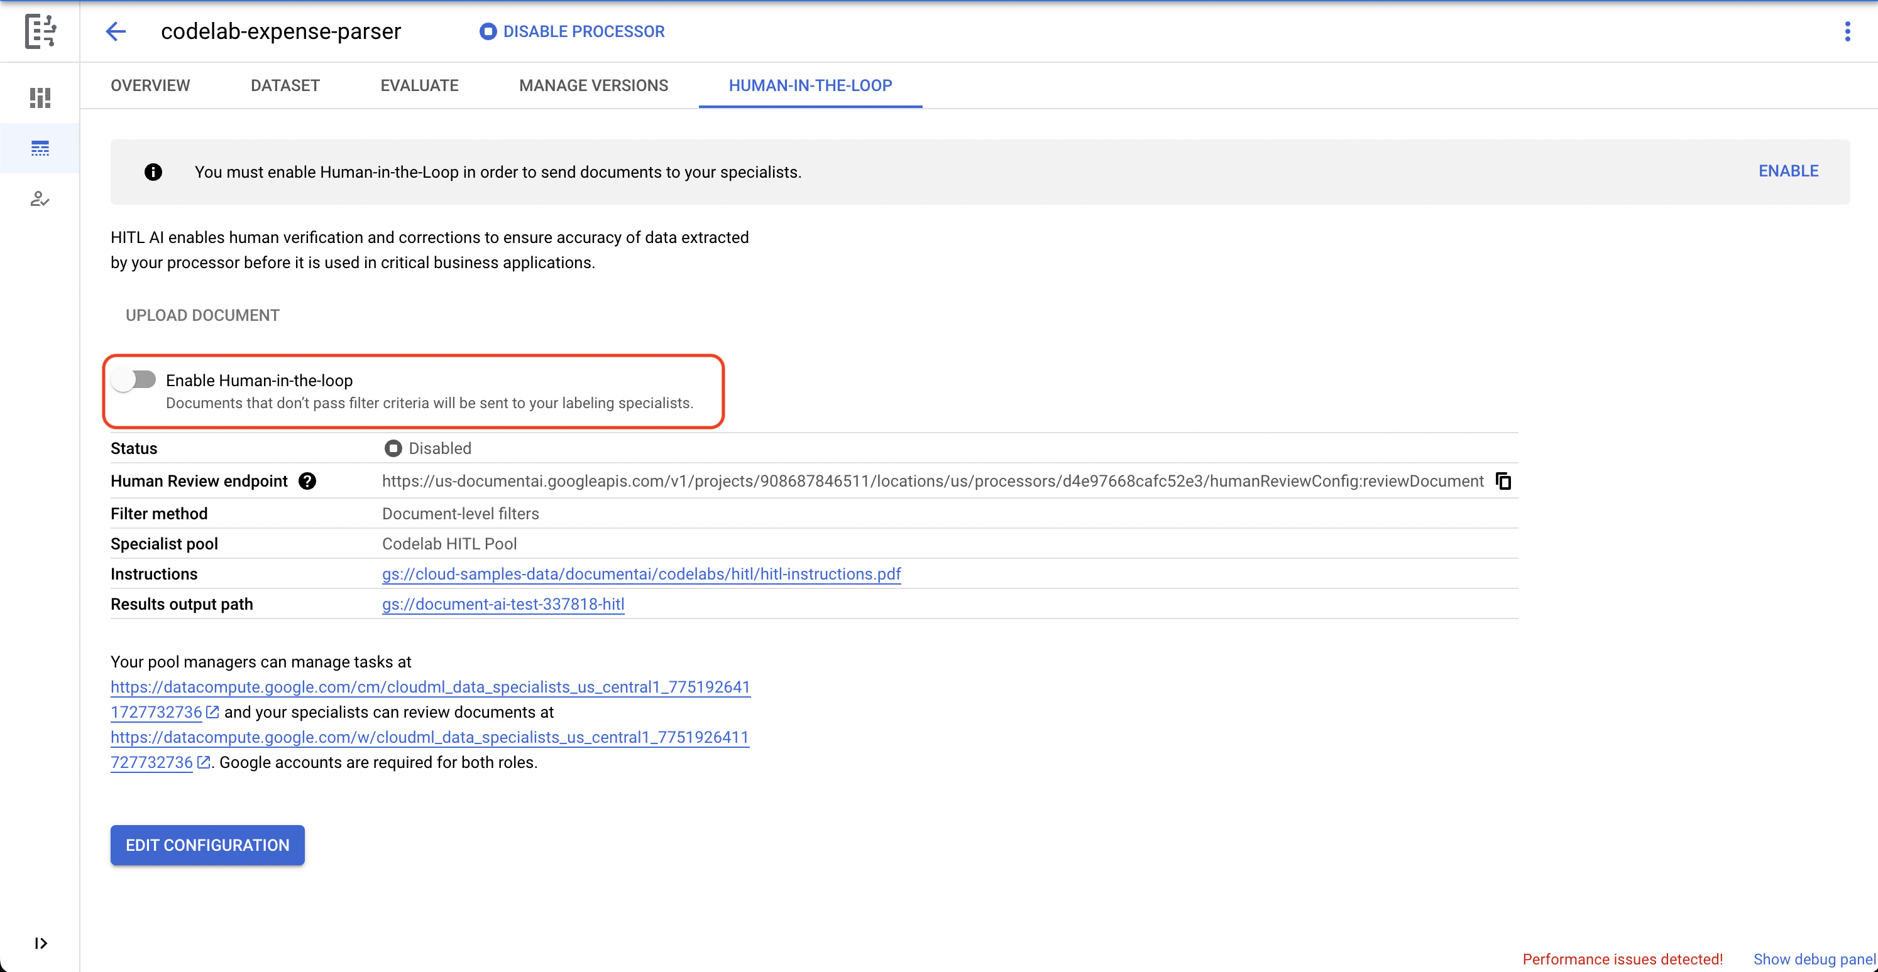
Task: Click DISABLE PROCESSOR button
Action: coord(573,32)
